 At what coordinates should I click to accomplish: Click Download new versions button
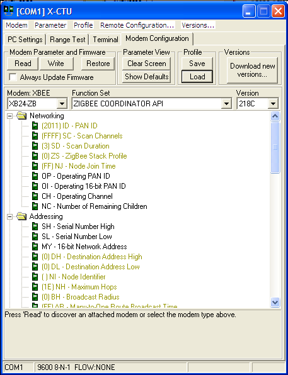pos(253,70)
